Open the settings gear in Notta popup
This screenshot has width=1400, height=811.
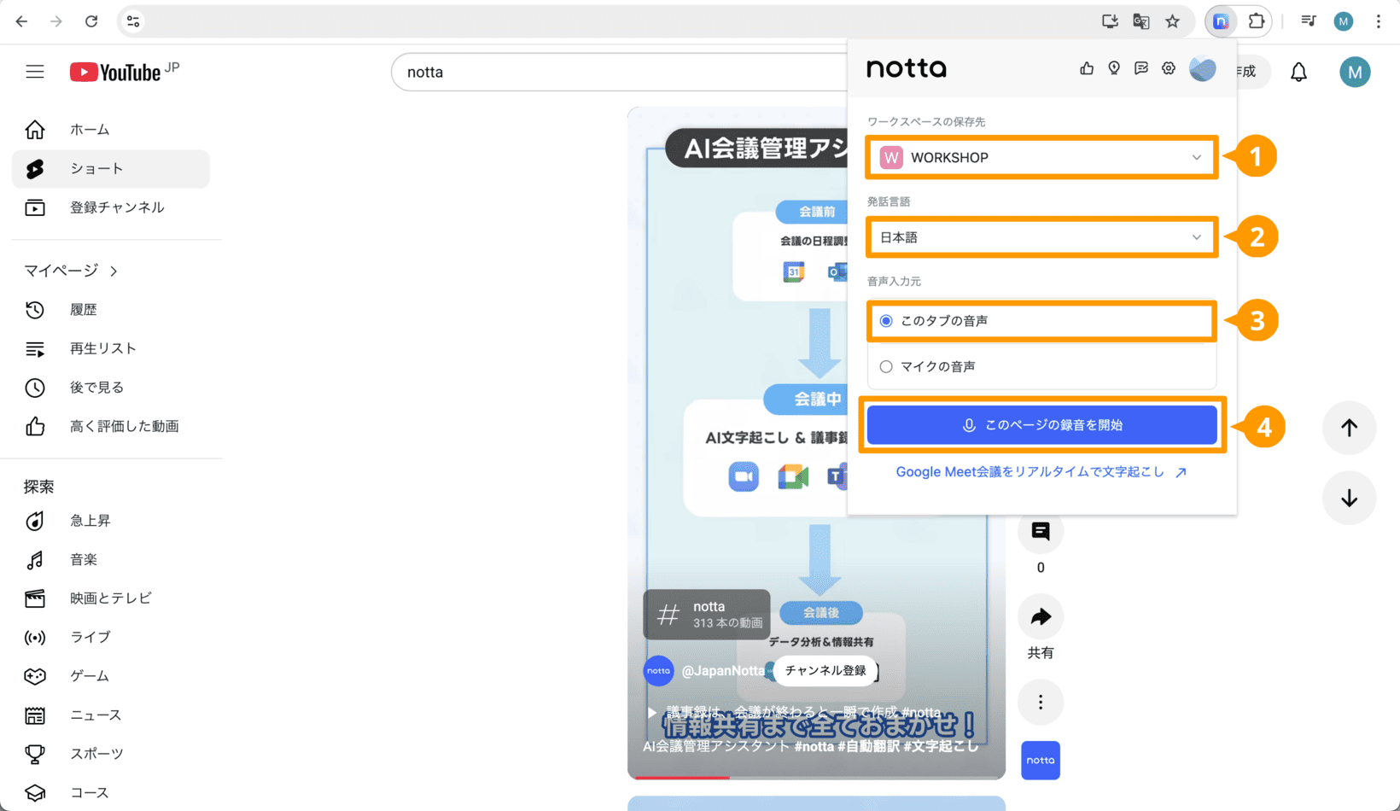pos(1169,68)
